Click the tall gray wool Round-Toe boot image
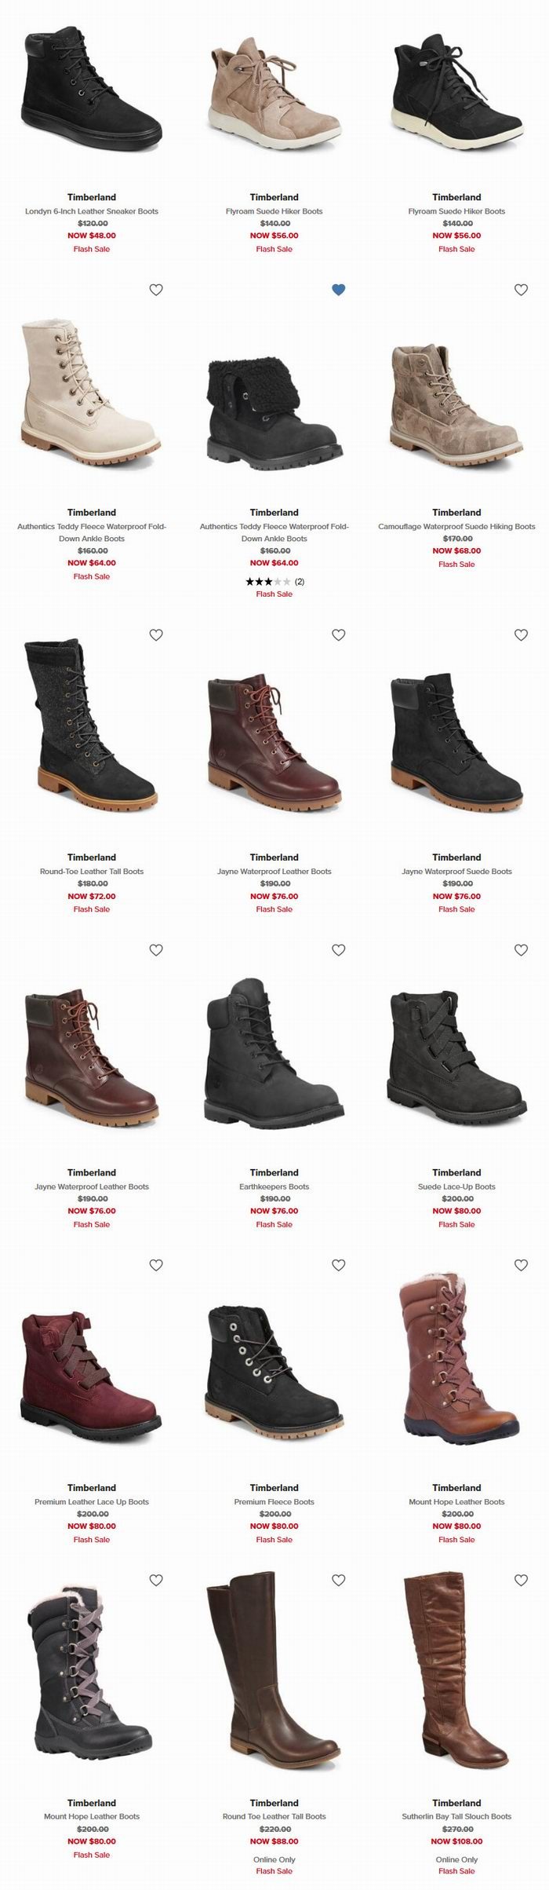 [92, 726]
